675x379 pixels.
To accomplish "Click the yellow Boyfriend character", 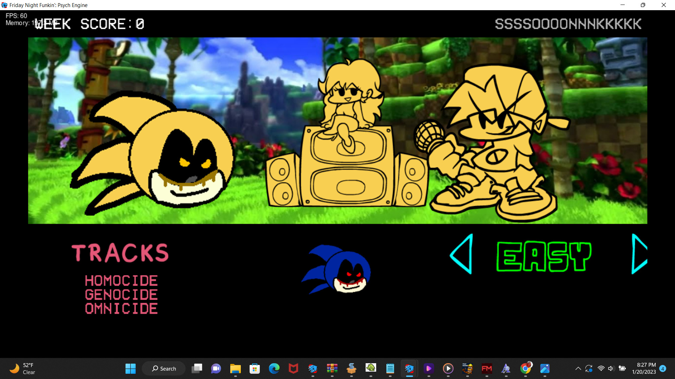I will [x=492, y=142].
